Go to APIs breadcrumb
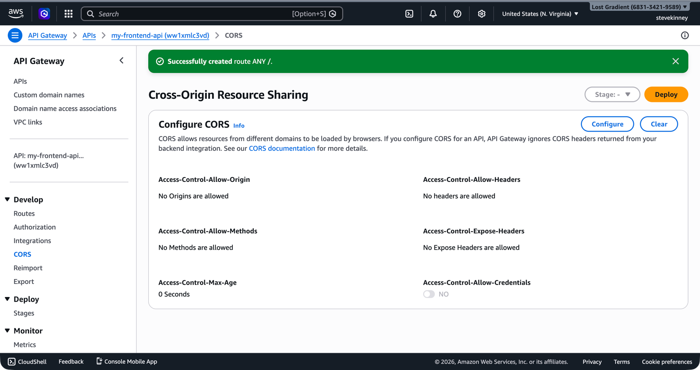 pos(89,35)
